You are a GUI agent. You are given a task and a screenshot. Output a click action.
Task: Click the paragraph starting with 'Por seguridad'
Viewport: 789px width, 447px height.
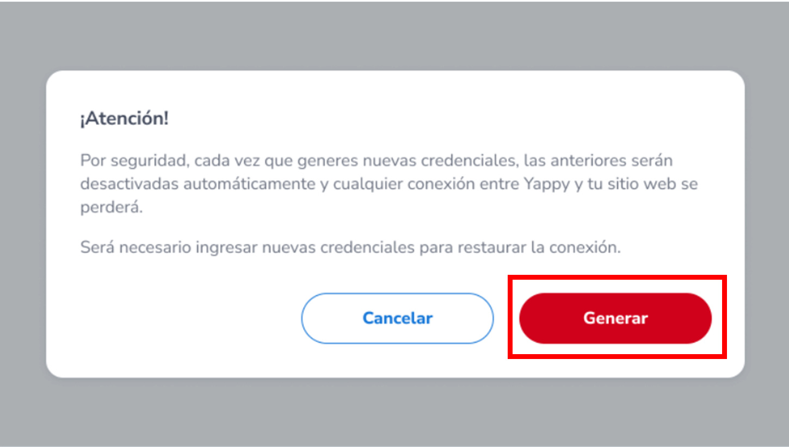[x=389, y=184]
